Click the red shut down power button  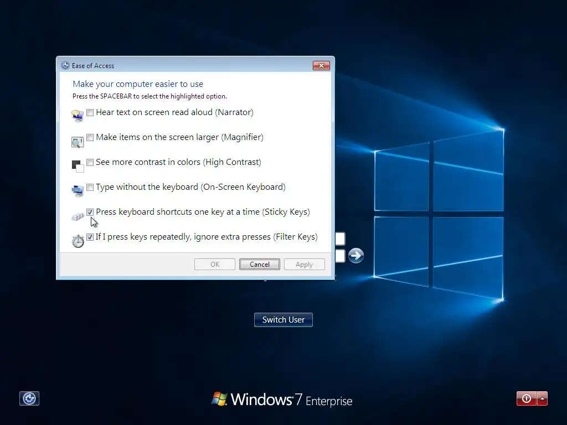pos(527,398)
